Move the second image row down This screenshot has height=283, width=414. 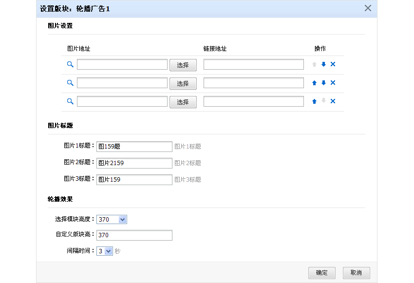pos(323,83)
